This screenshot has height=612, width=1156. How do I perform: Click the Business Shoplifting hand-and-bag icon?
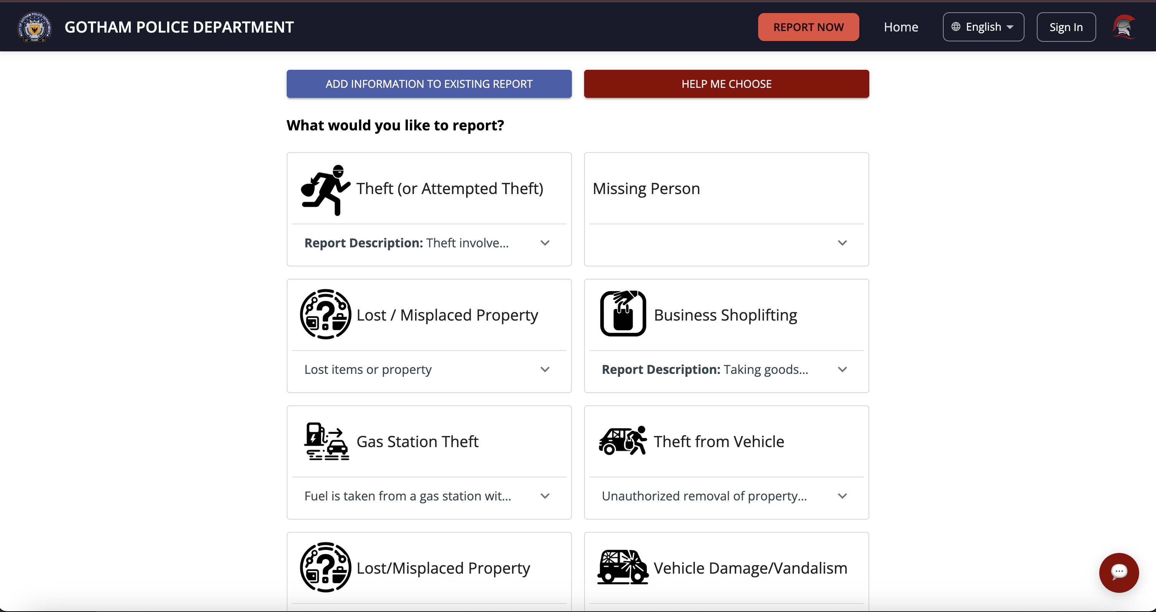tap(623, 313)
